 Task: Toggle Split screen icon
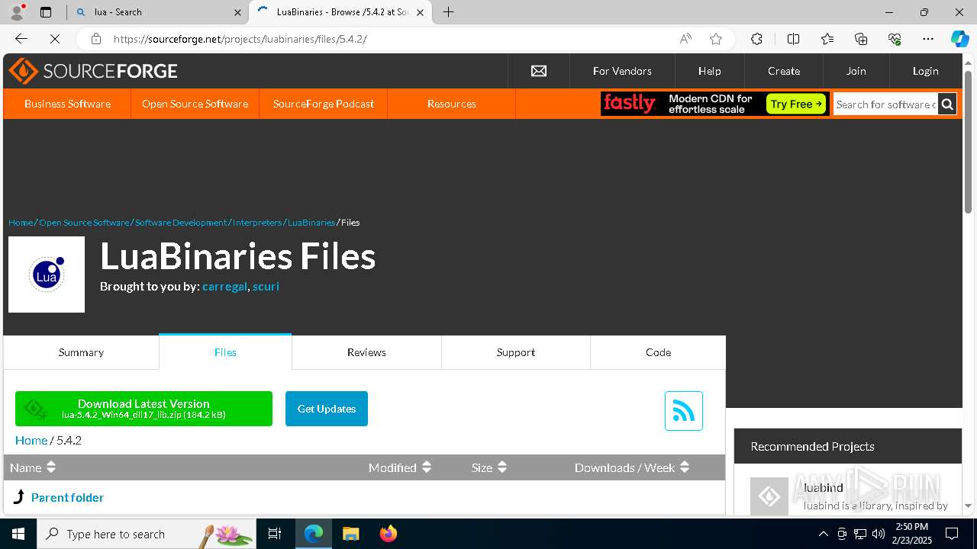793,39
